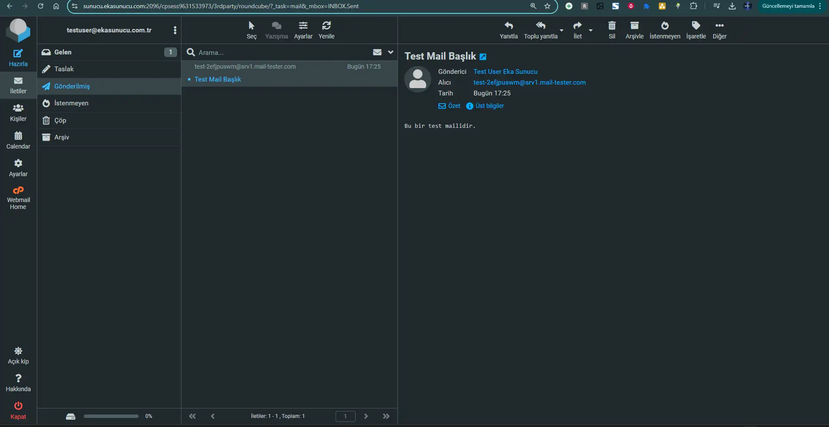Image resolution: width=829 pixels, height=427 pixels.
Task: Go to previous page of message list
Action: (213, 416)
